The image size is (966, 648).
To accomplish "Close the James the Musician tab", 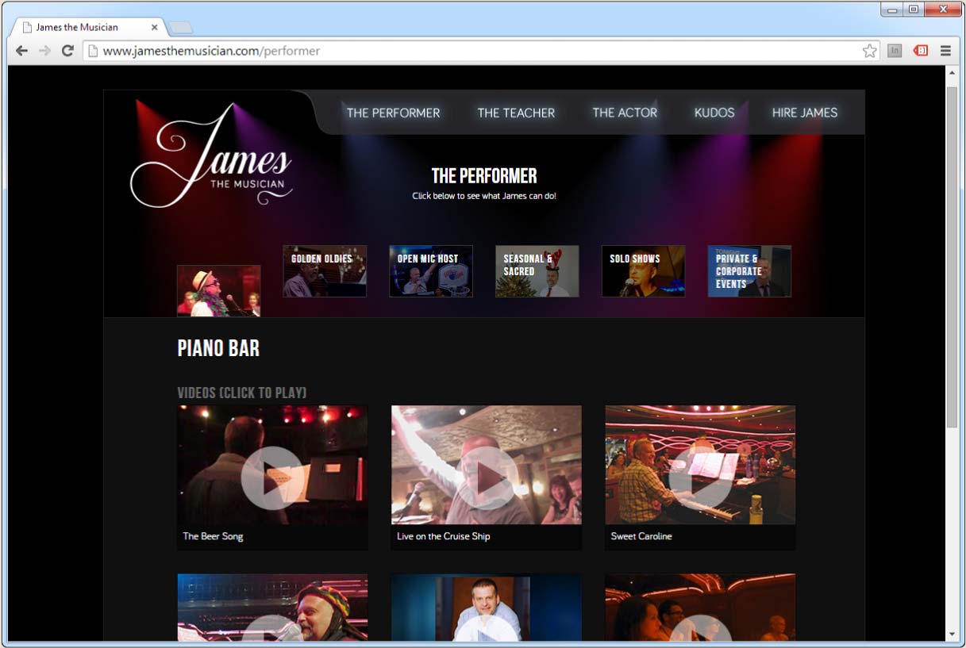I will click(154, 27).
